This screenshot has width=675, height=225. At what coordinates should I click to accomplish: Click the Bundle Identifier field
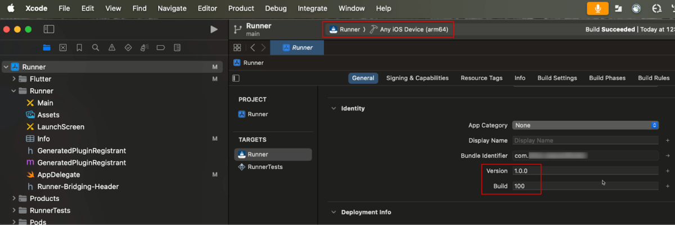click(x=585, y=155)
